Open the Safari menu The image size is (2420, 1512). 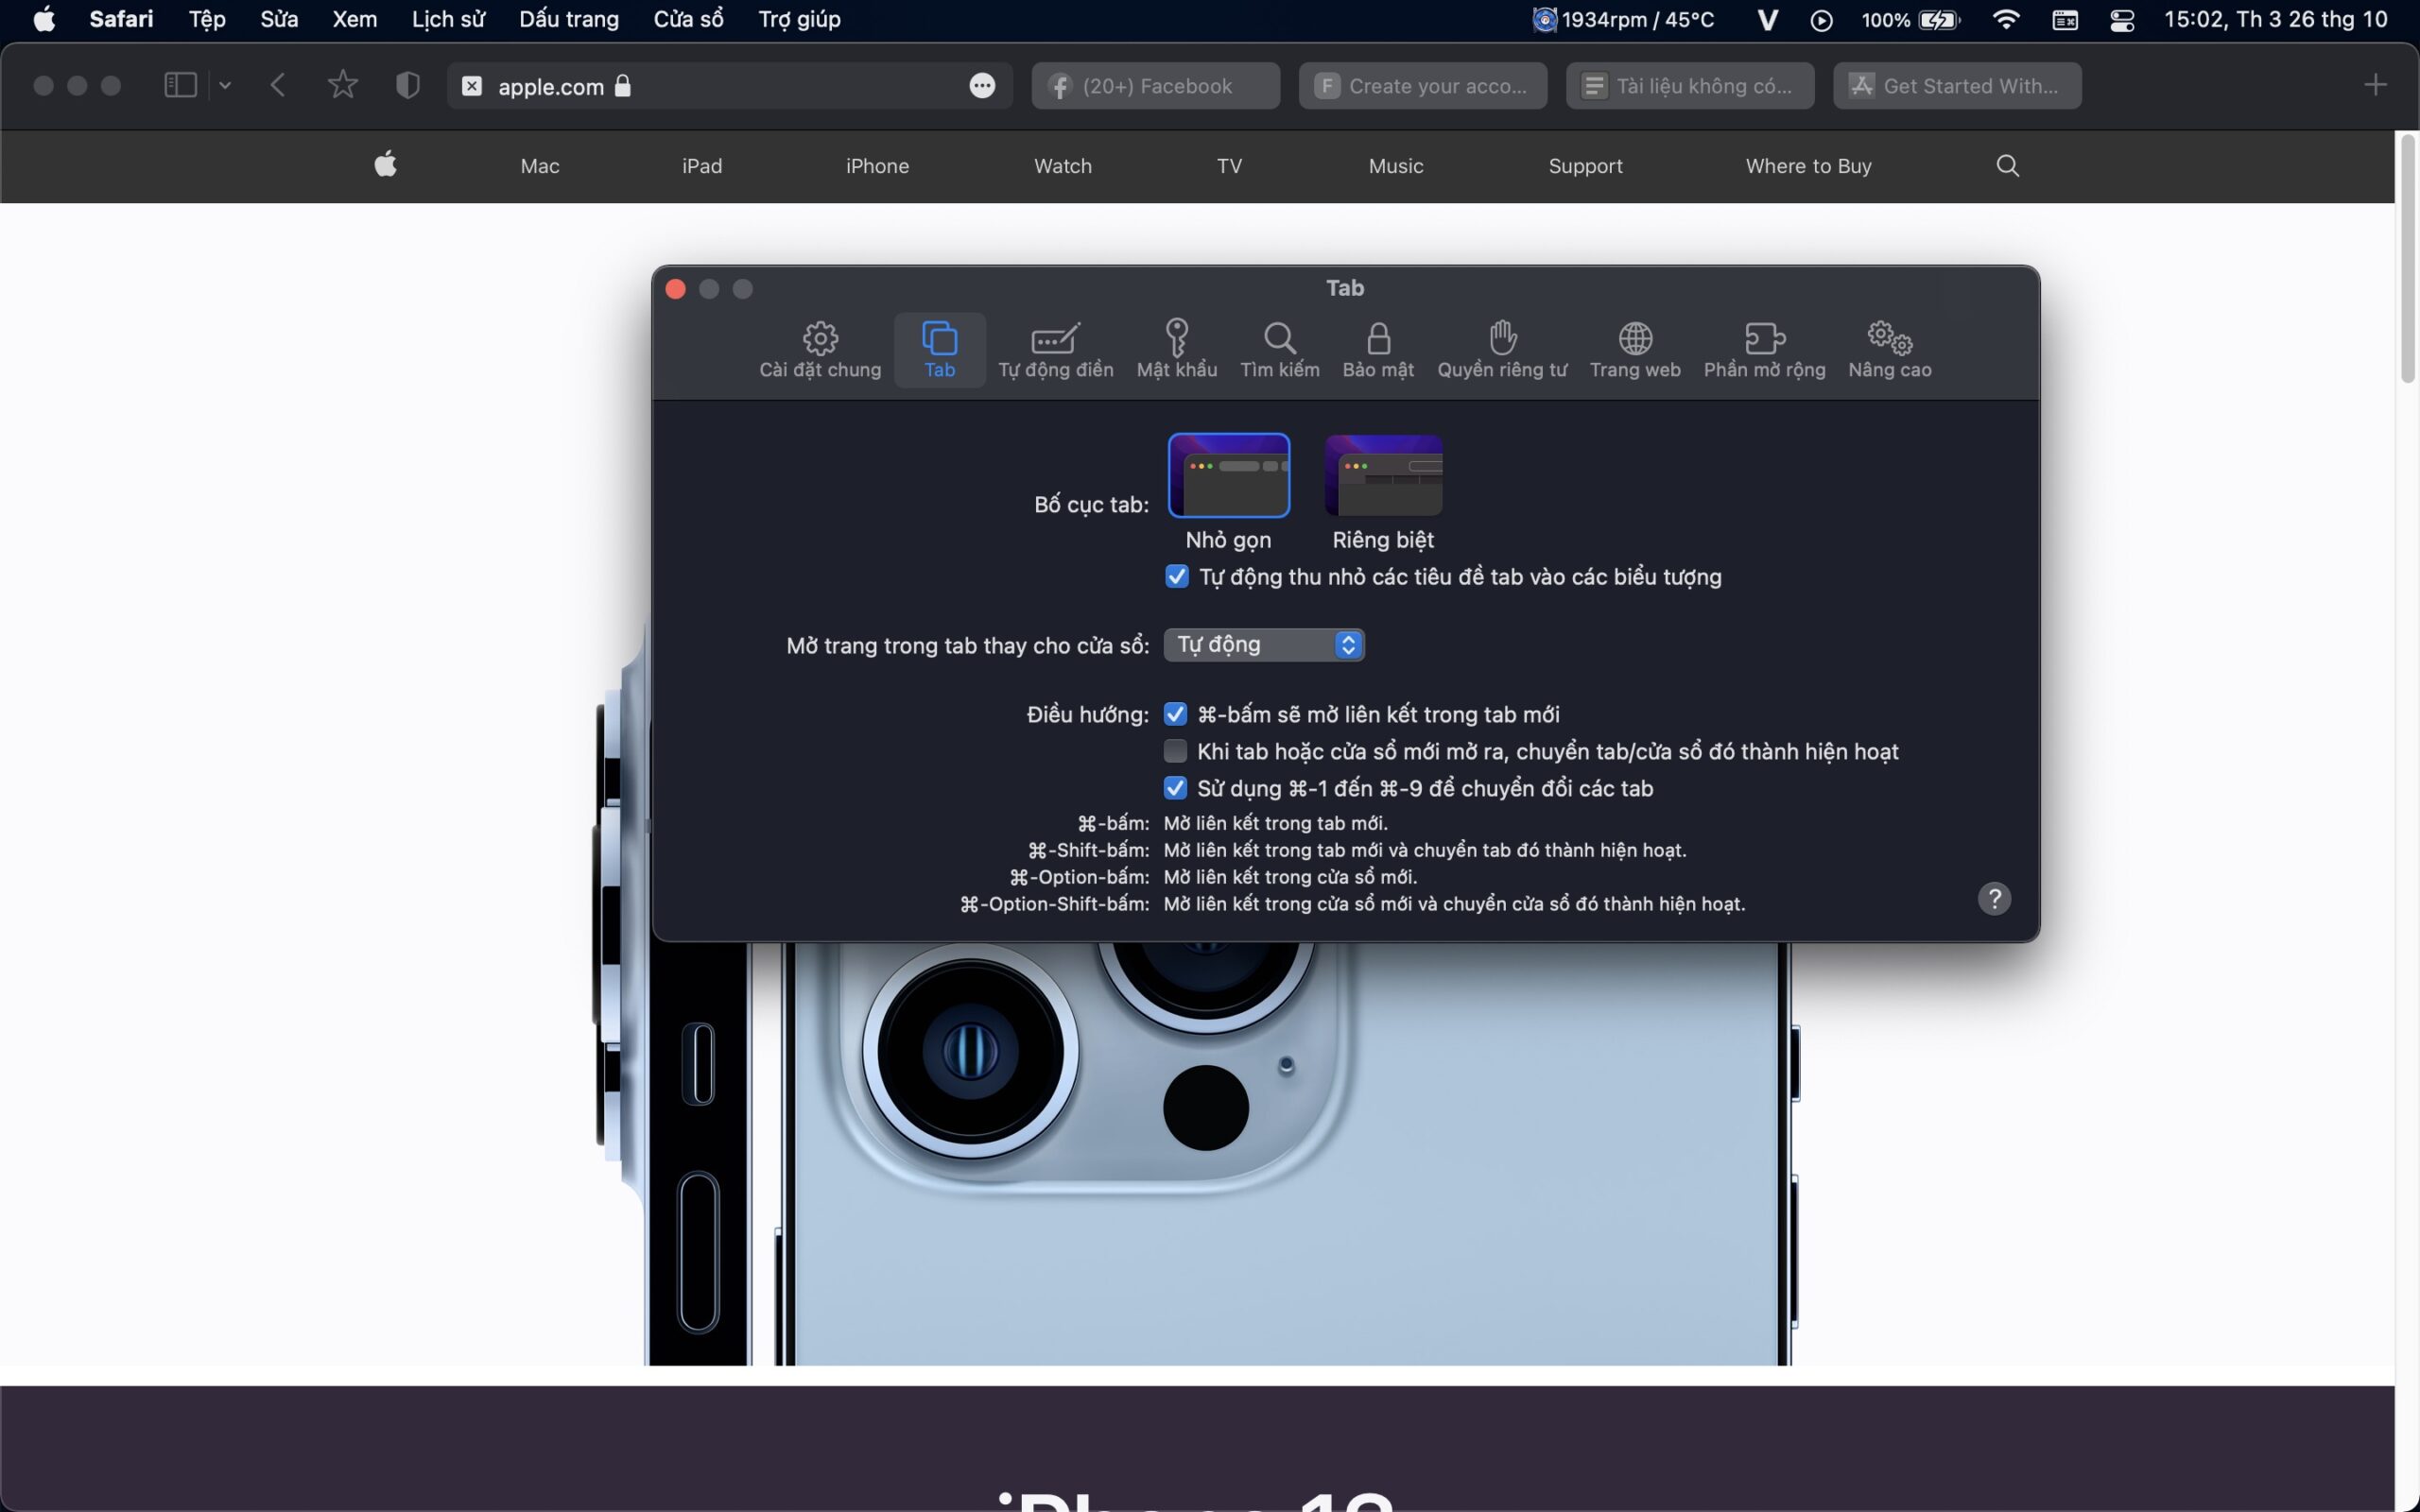tap(121, 19)
